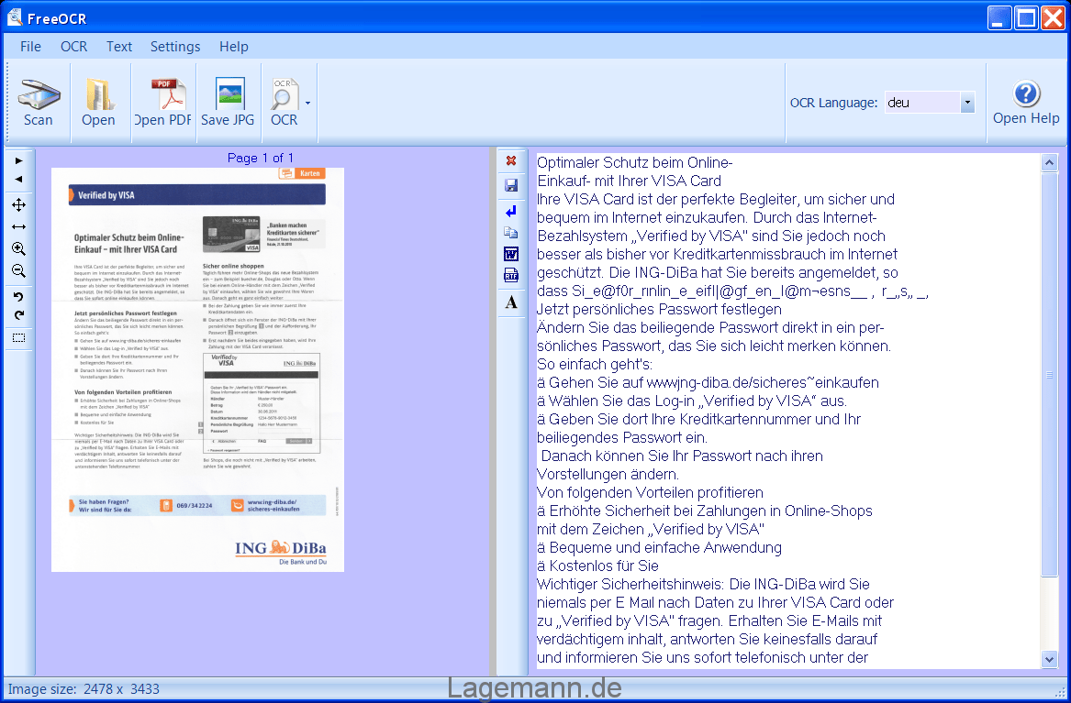
Task: Click the scanned Verified by VISA page preview
Action: coord(197,369)
